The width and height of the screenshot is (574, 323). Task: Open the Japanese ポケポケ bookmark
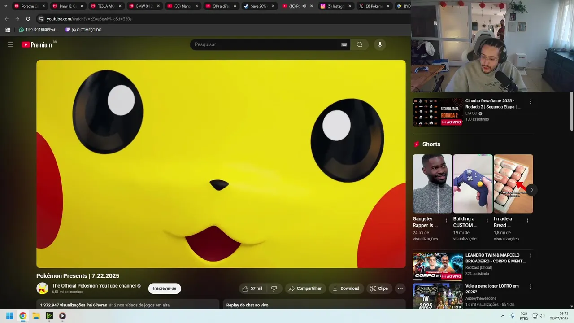pyautogui.click(x=39, y=30)
